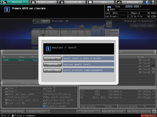The width and height of the screenshot is (157, 117).
Task: Switch to the COPIA tab
Action: tap(101, 2)
